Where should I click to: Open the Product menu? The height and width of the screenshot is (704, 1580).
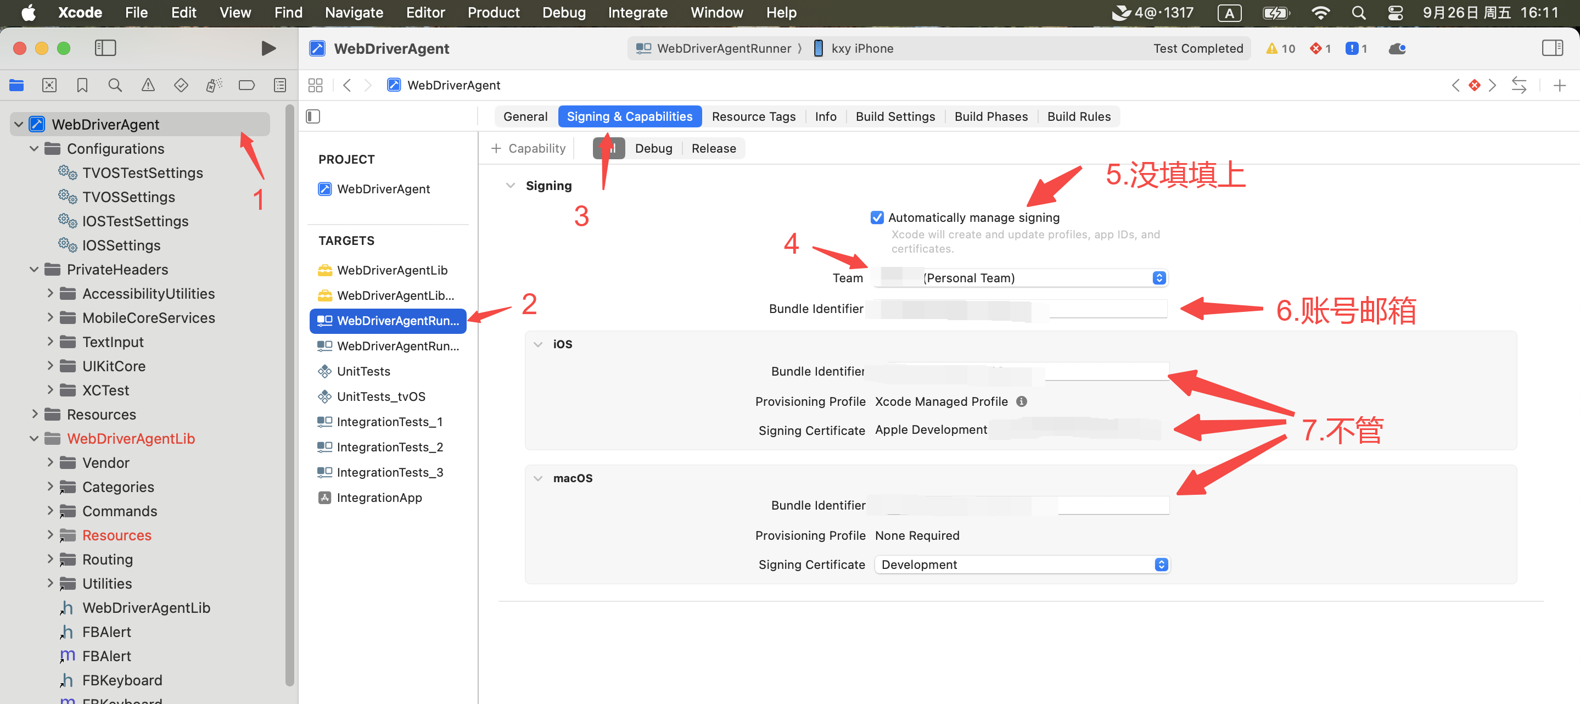(493, 12)
